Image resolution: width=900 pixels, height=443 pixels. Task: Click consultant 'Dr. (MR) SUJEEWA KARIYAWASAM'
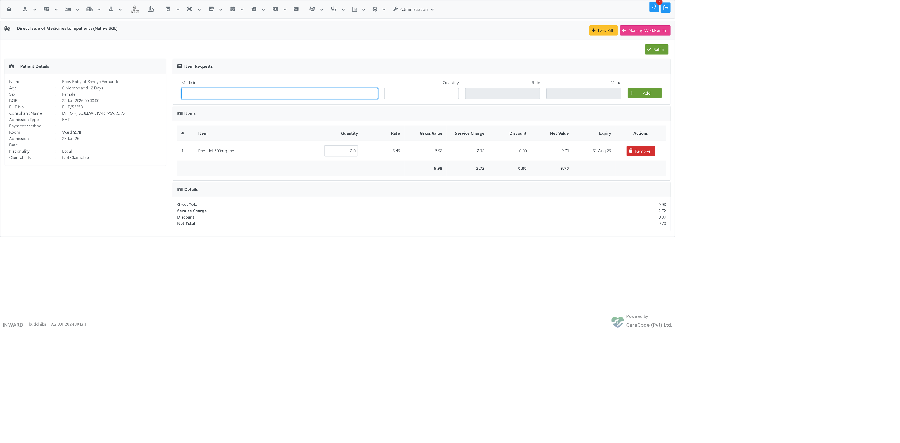coord(94,113)
